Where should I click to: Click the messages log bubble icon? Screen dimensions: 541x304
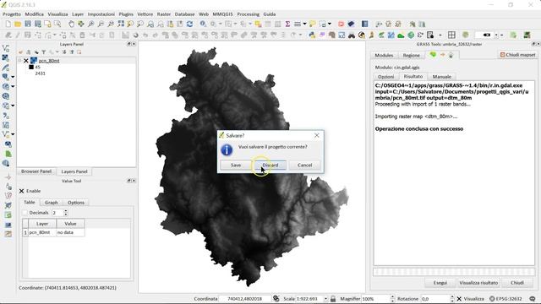click(533, 298)
